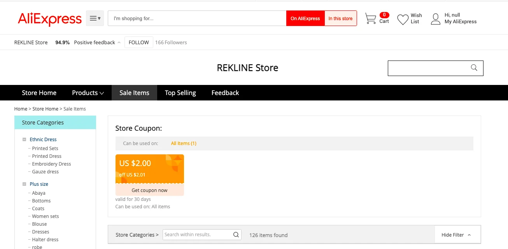Collapse the Ethnic Dress category tree

[25, 140]
